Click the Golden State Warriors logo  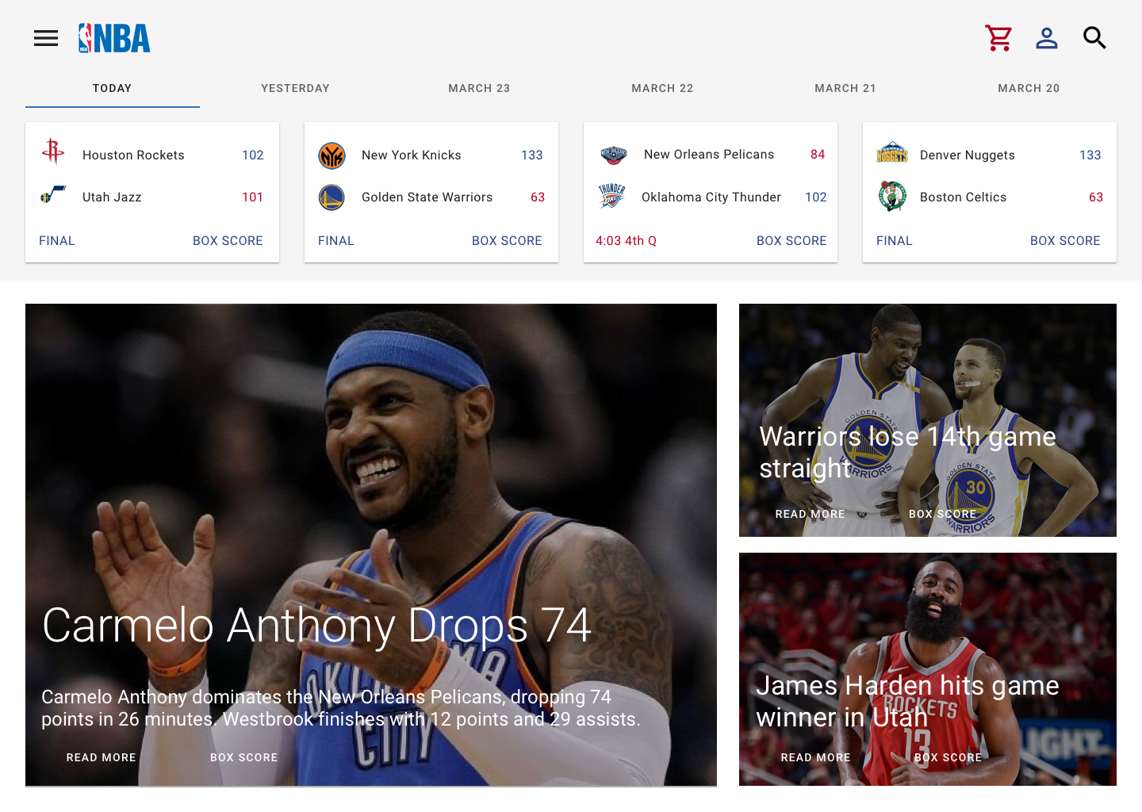tap(331, 197)
